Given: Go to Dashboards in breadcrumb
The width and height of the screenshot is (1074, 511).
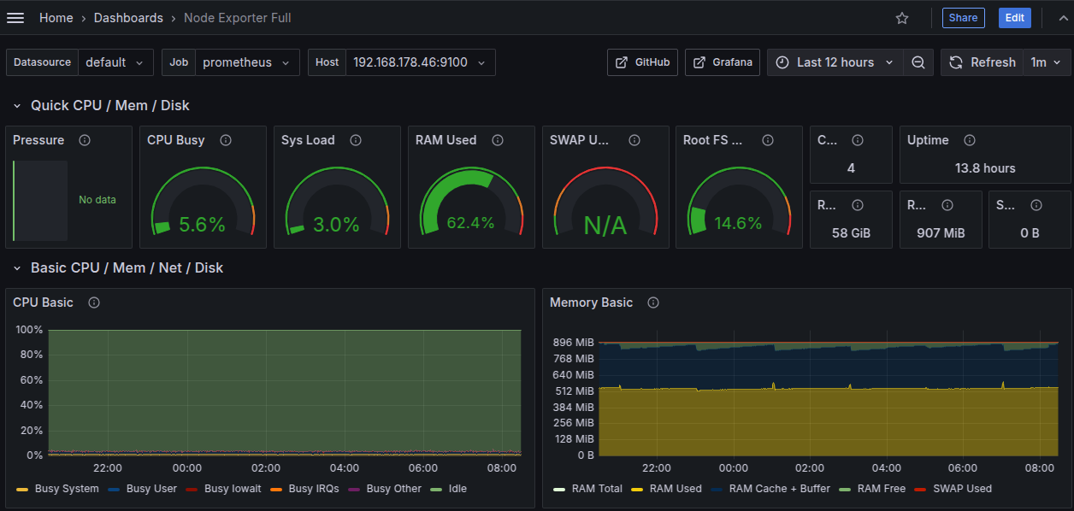Looking at the screenshot, I should 128,18.
